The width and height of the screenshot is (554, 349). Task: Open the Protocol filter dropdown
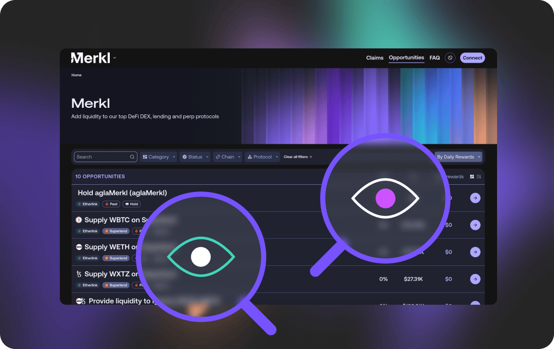click(262, 157)
